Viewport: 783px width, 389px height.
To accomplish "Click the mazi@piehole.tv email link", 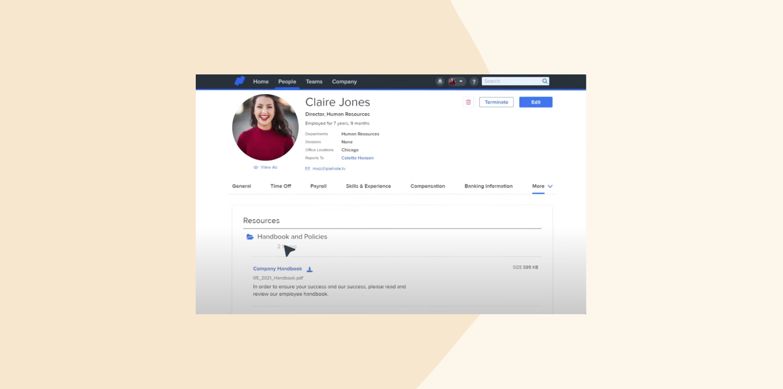I will 329,168.
